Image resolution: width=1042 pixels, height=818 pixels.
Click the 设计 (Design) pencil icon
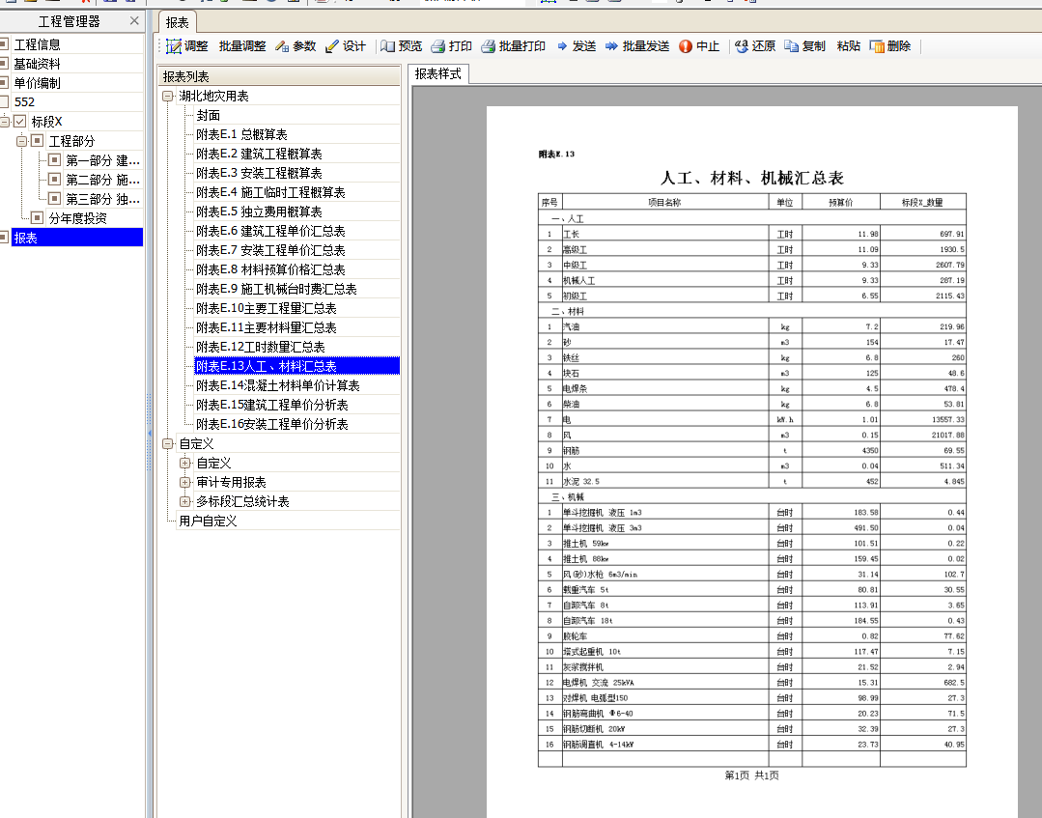coord(332,46)
